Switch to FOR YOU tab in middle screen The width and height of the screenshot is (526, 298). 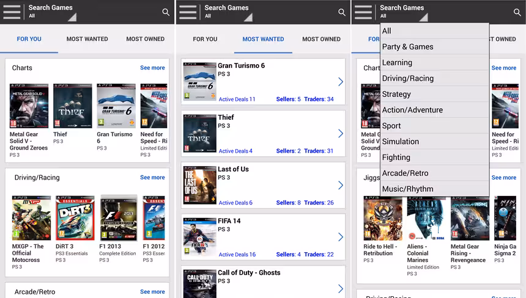coord(205,39)
